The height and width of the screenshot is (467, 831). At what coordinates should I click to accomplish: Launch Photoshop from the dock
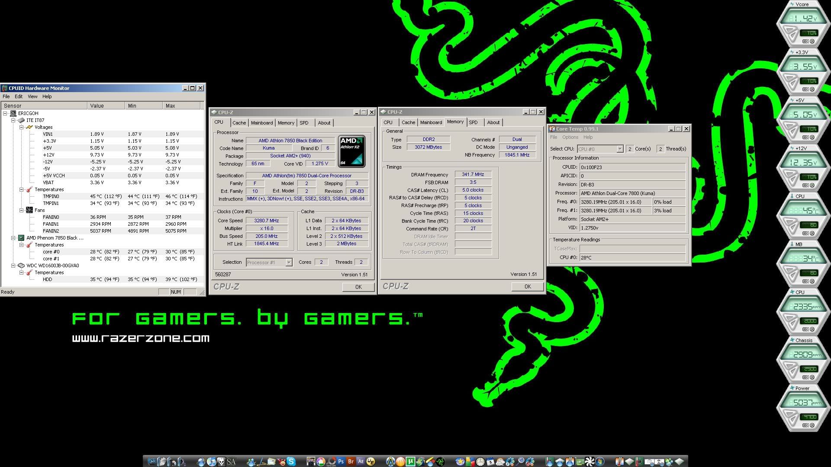341,461
